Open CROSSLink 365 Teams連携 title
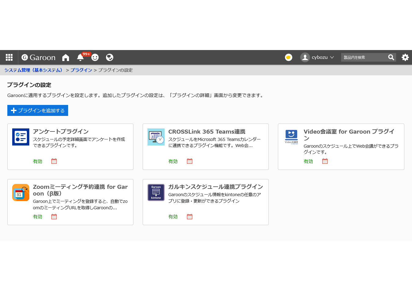This screenshot has height=291, width=412. [x=207, y=131]
